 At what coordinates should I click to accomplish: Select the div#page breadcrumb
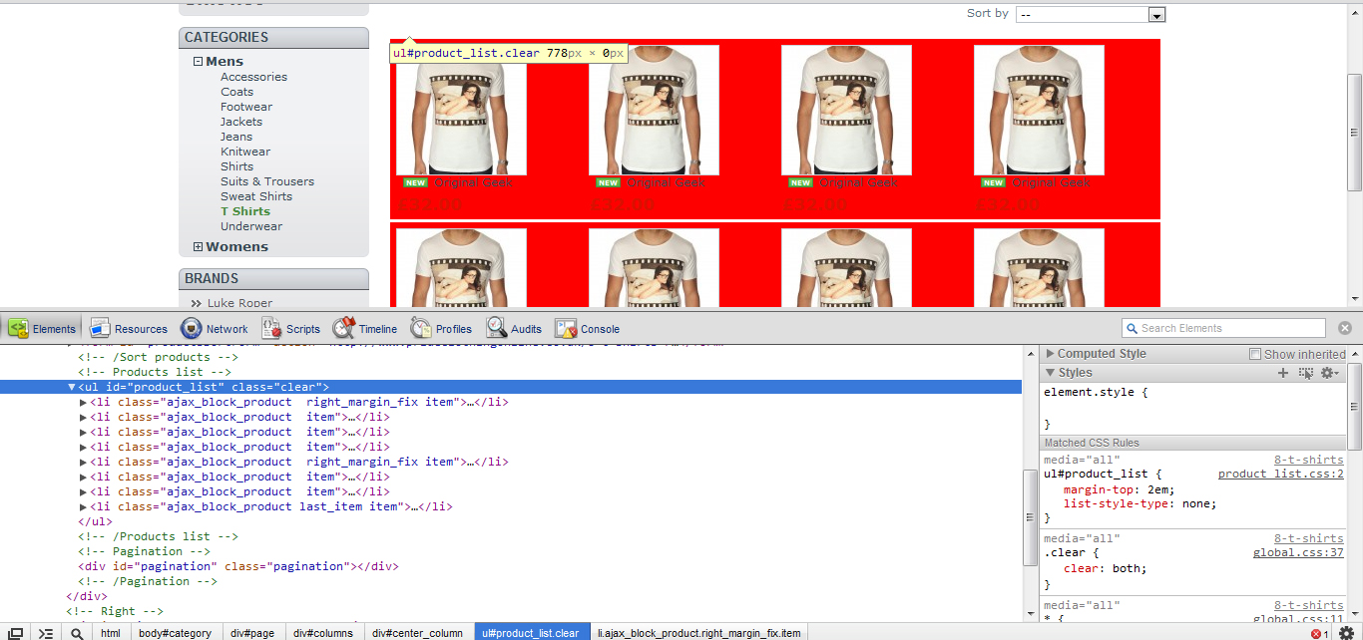(x=252, y=633)
